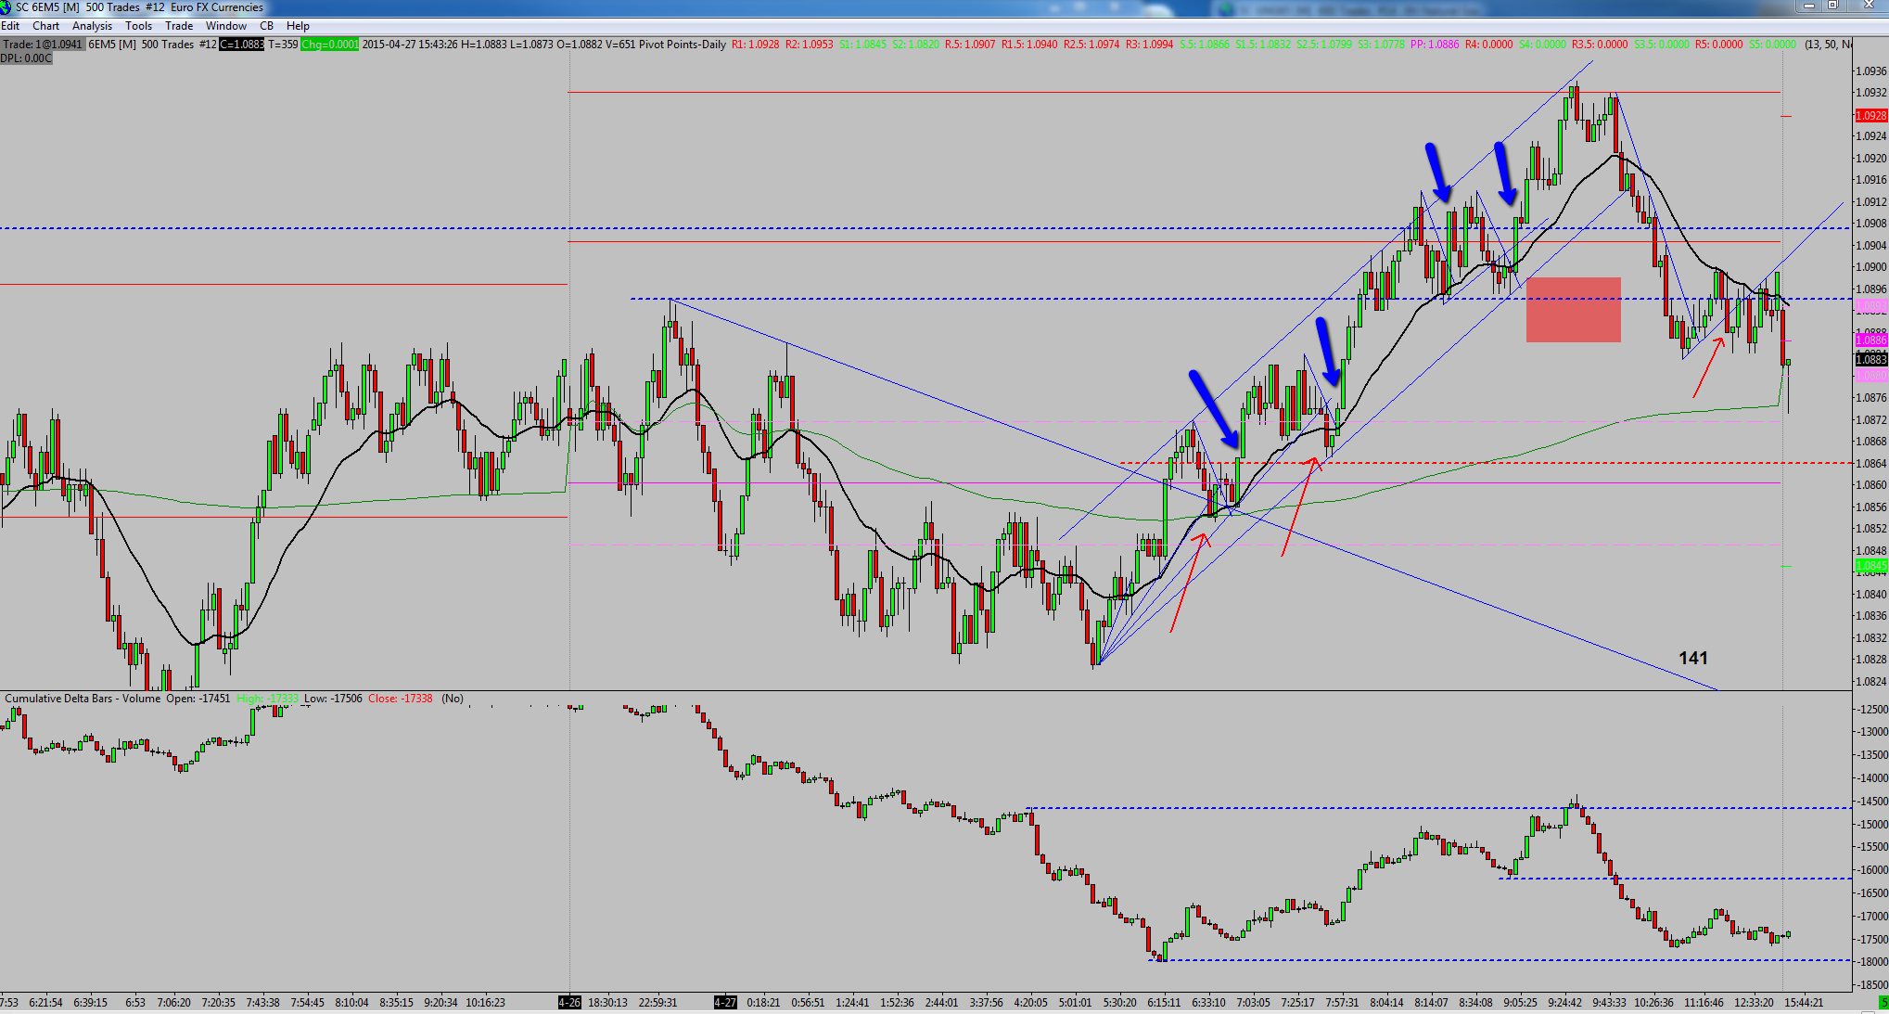Click the 5:30:20 time label

point(1120,1003)
